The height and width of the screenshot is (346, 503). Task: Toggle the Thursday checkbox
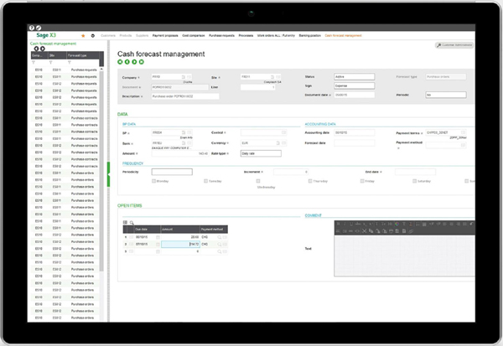(310, 181)
